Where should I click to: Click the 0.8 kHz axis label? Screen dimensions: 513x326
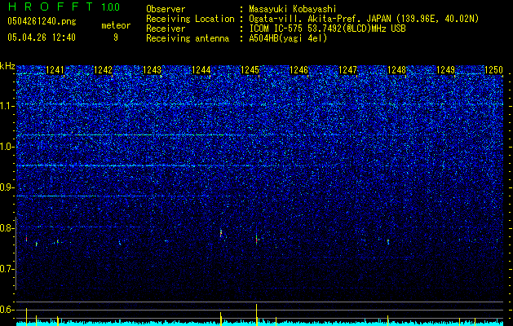[x=7, y=228]
